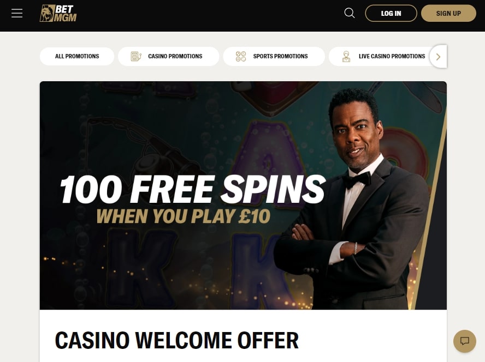Switch to Casino Promotions tab
This screenshot has width=485, height=362.
169,56
